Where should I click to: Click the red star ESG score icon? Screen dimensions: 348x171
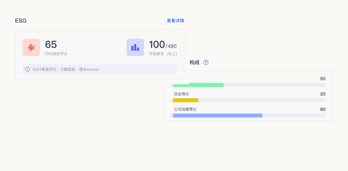(31, 47)
